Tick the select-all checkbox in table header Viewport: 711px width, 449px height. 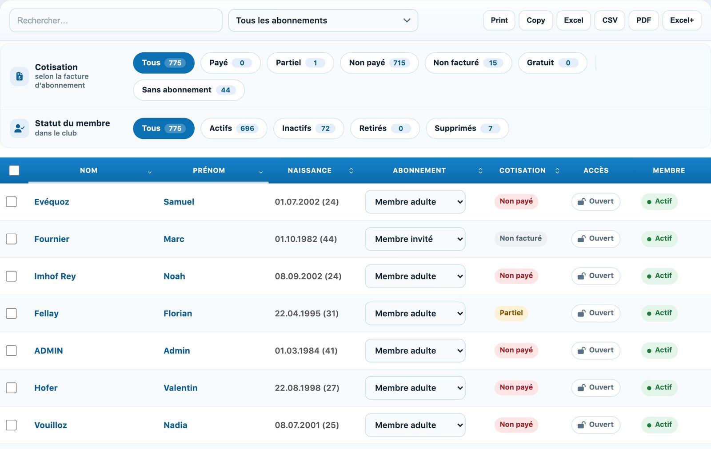[14, 170]
